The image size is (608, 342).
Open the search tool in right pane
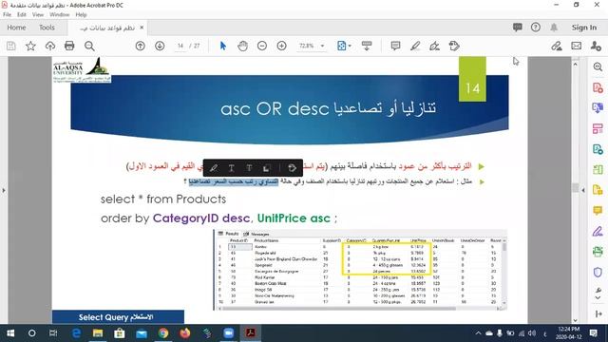pyautogui.click(x=598, y=66)
